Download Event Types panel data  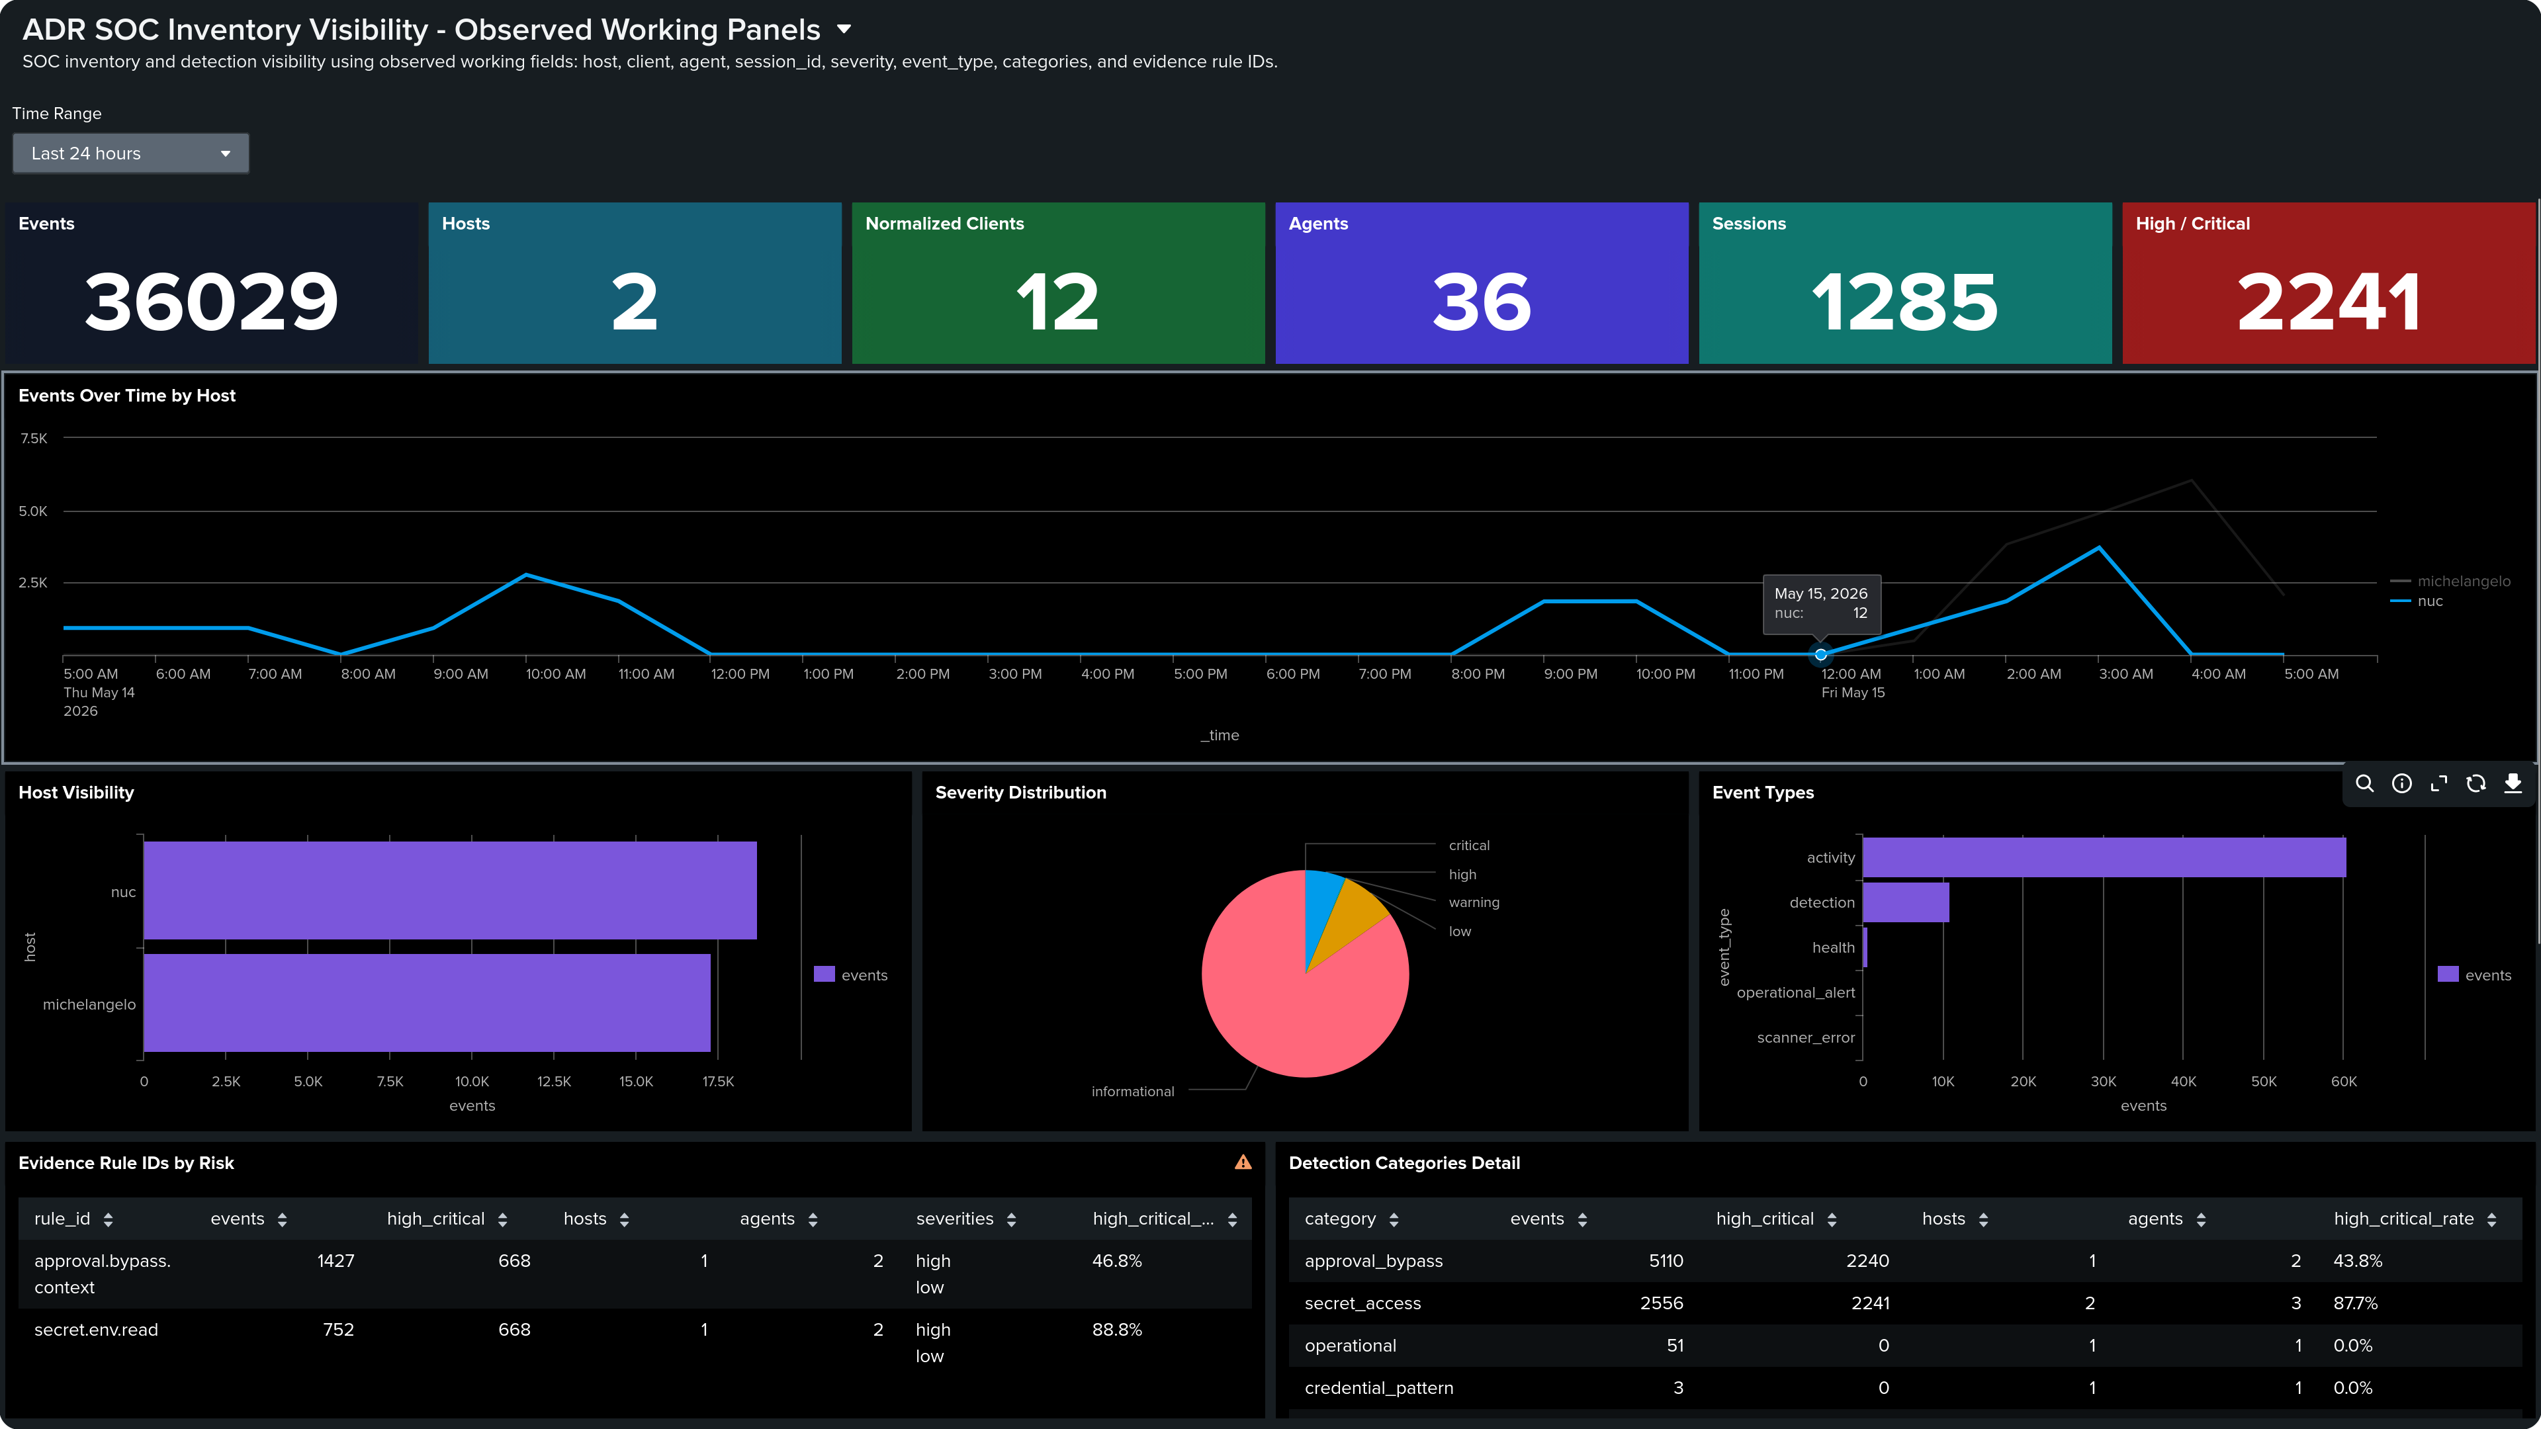(x=2513, y=783)
